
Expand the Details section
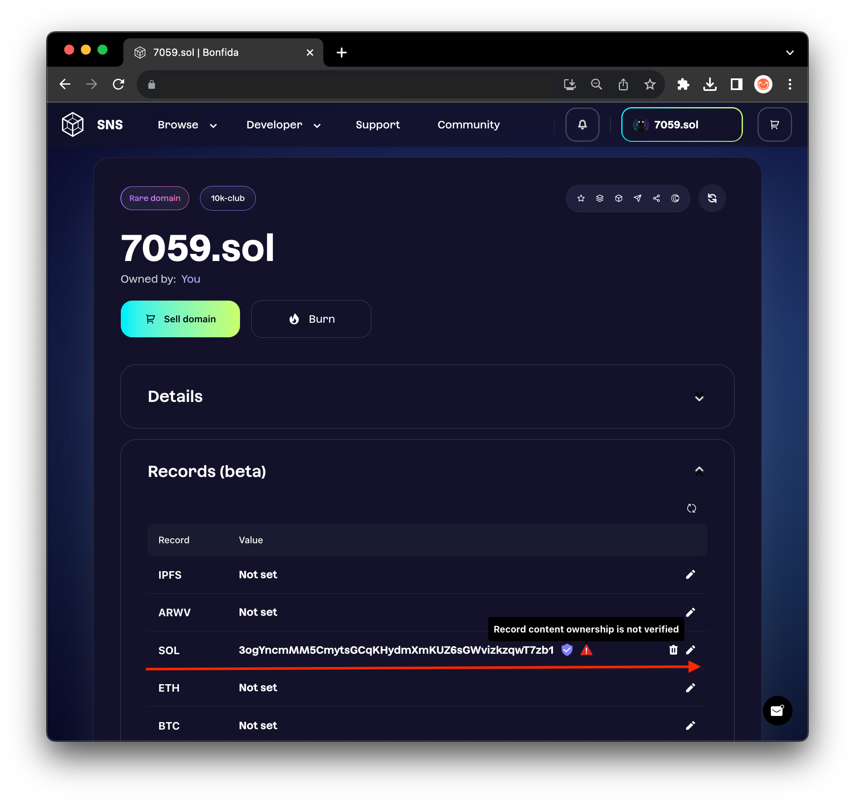click(x=699, y=397)
